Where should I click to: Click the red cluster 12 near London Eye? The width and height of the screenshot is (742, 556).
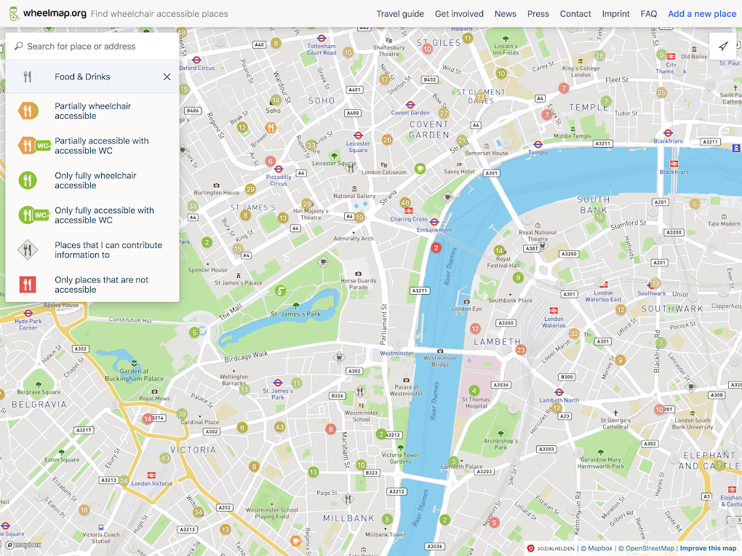tap(475, 328)
